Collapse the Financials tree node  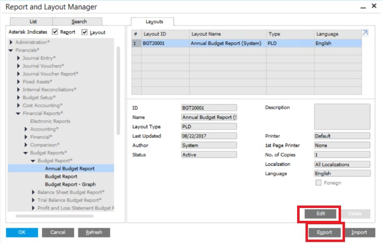pos(11,50)
